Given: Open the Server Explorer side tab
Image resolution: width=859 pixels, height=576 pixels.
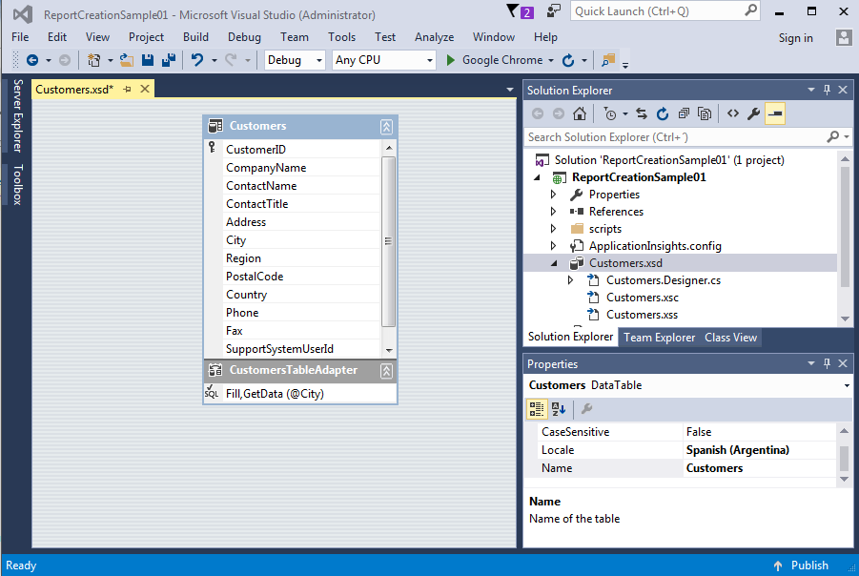Looking at the screenshot, I should click(17, 115).
